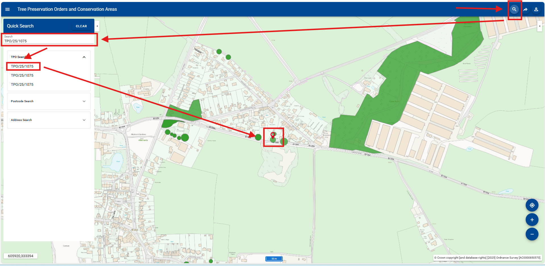545x266 pixels.
Task: Collapse the Quick Search panel with its side arrow
Action: (97, 26)
